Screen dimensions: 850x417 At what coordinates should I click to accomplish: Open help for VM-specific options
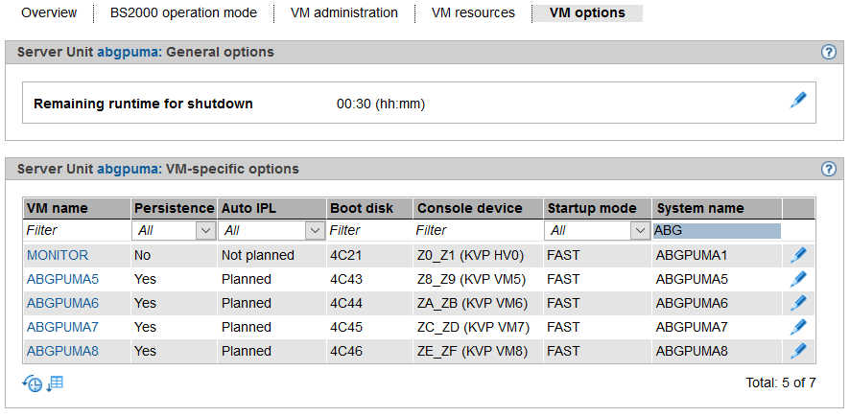[830, 169]
